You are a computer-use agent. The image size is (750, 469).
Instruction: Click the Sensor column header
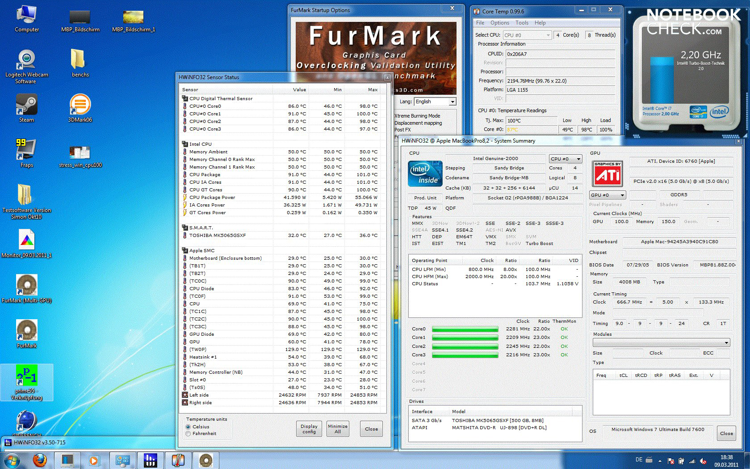point(226,90)
